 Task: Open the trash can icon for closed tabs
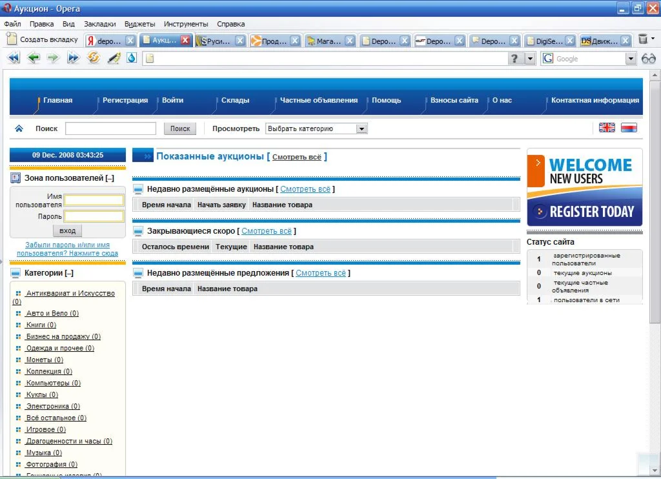coord(643,37)
